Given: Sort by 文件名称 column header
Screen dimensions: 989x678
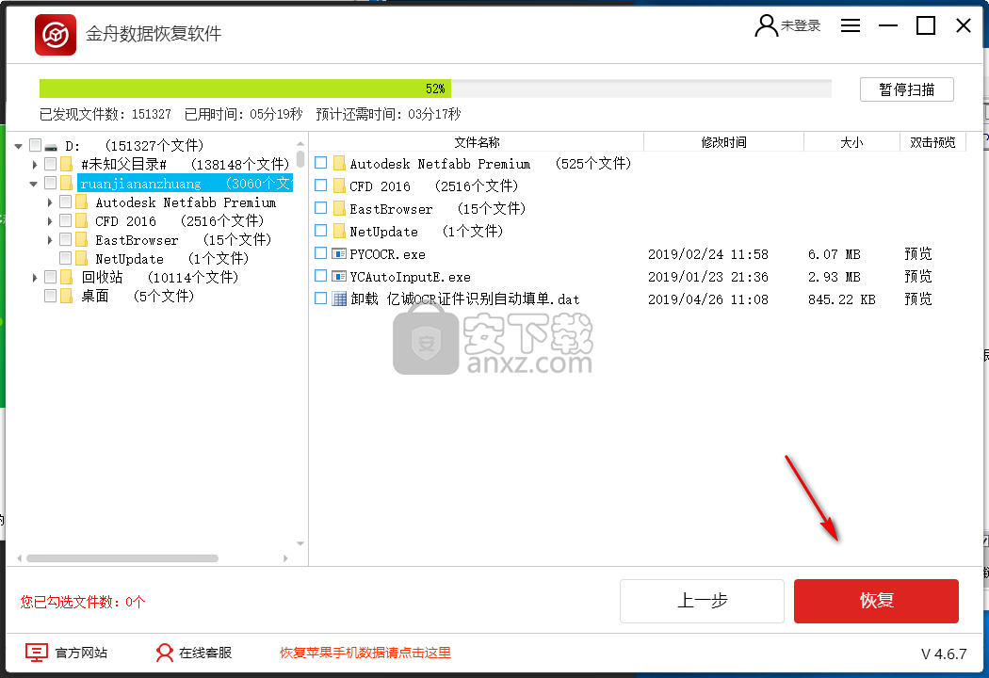Looking at the screenshot, I should 477,142.
